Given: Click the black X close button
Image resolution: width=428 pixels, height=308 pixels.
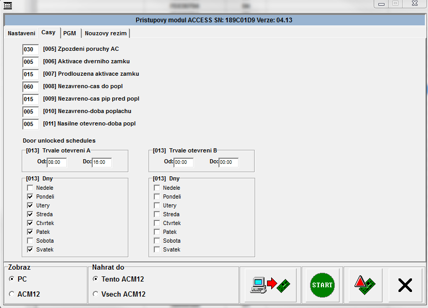Looking at the screenshot, I should click(x=405, y=285).
